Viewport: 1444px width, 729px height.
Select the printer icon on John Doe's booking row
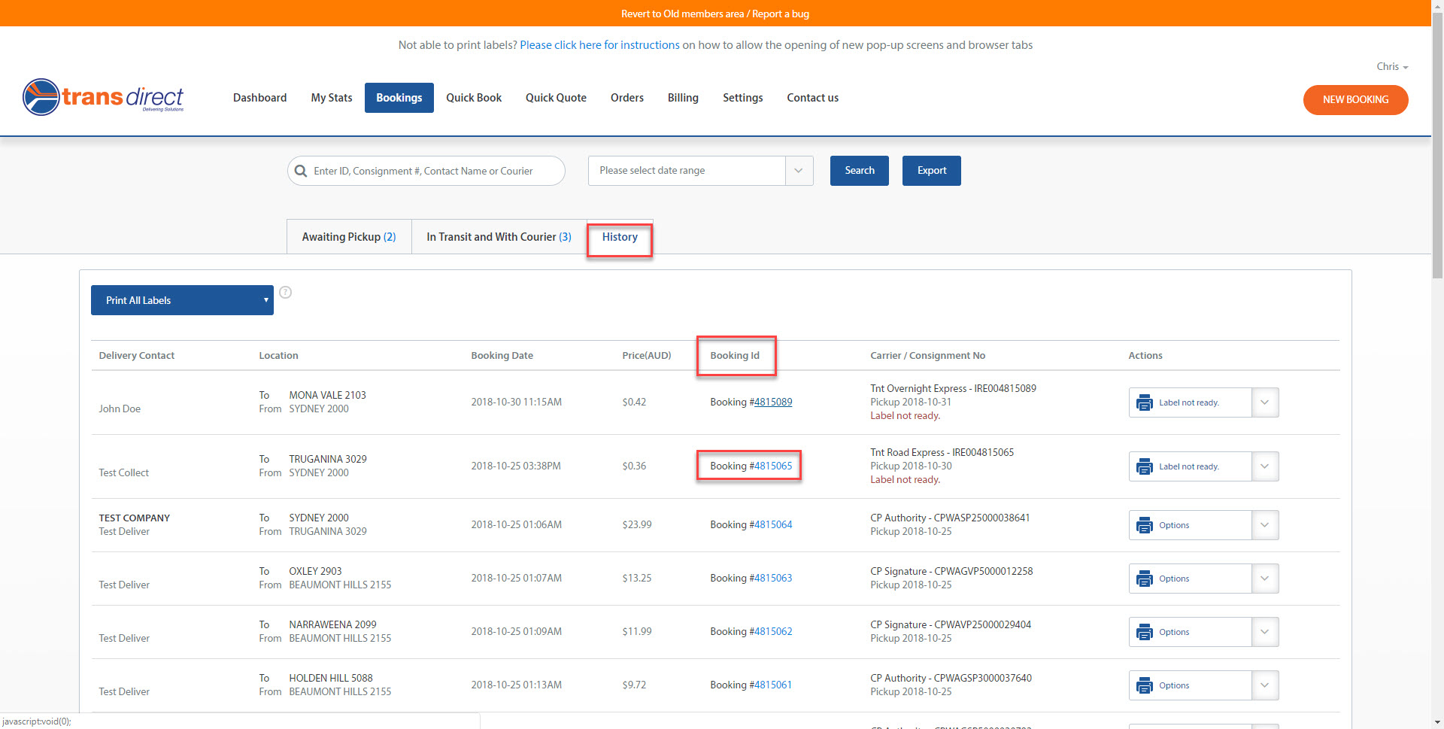[1145, 402]
